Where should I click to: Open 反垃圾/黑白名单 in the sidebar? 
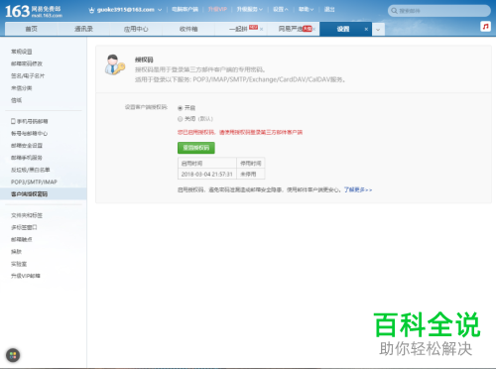pos(31,170)
